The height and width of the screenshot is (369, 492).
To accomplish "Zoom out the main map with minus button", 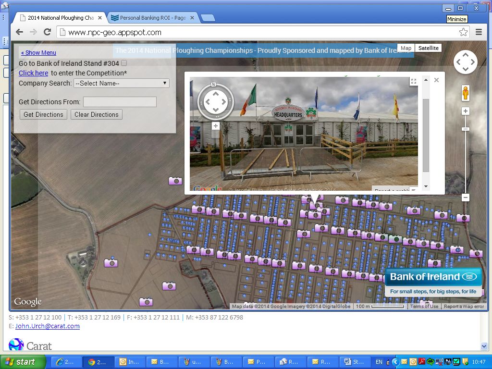I will [465, 197].
